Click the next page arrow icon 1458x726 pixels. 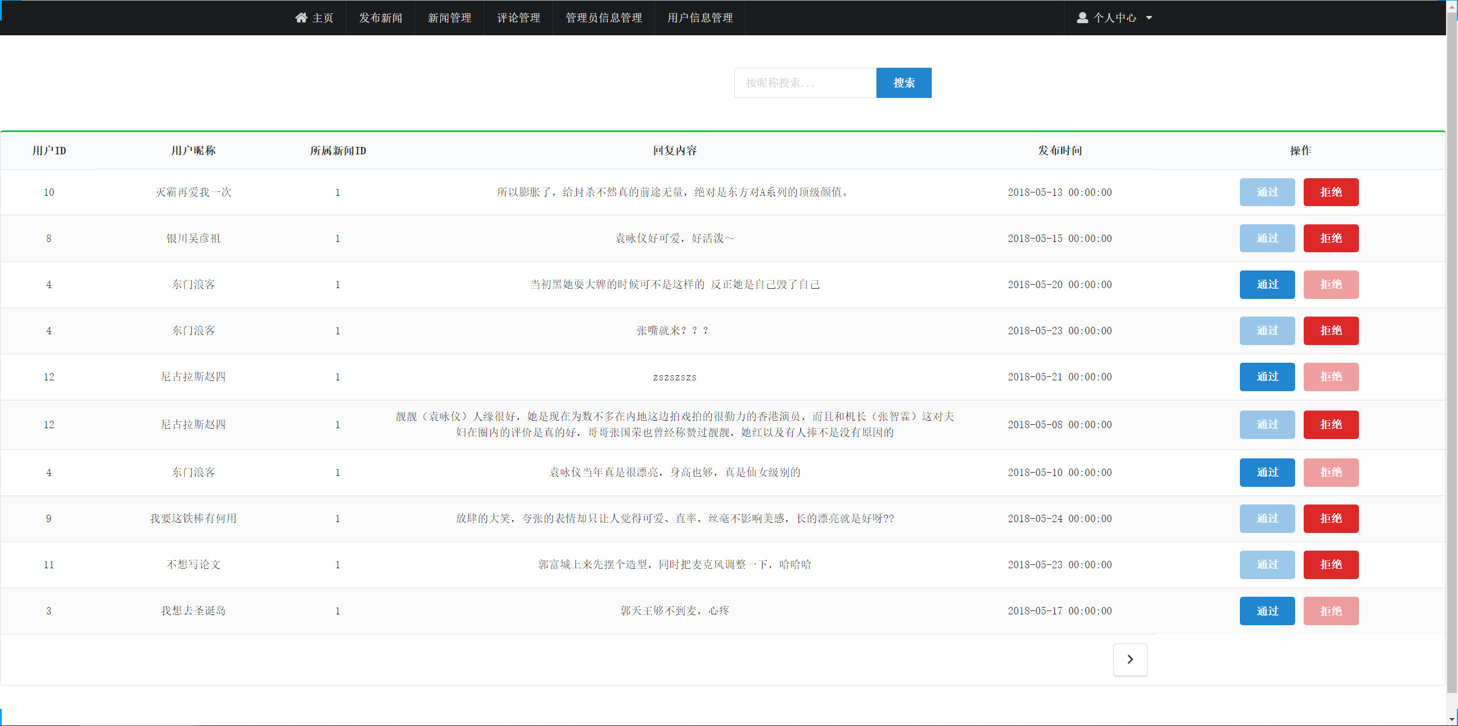click(x=1130, y=659)
